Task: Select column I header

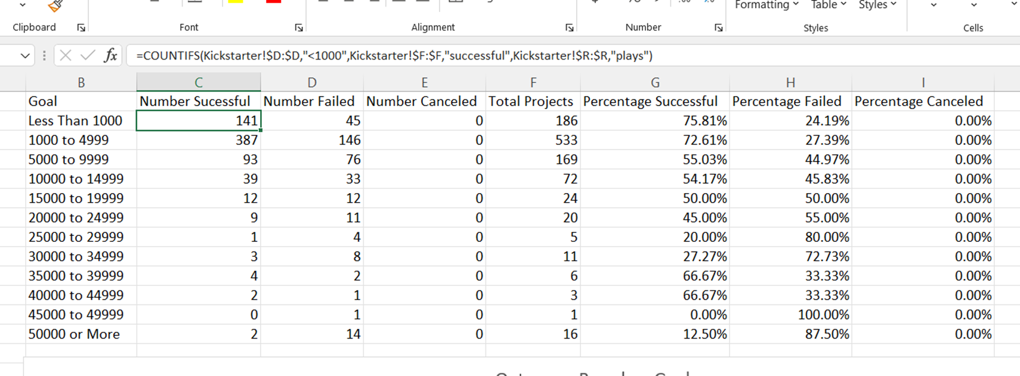Action: 923,82
